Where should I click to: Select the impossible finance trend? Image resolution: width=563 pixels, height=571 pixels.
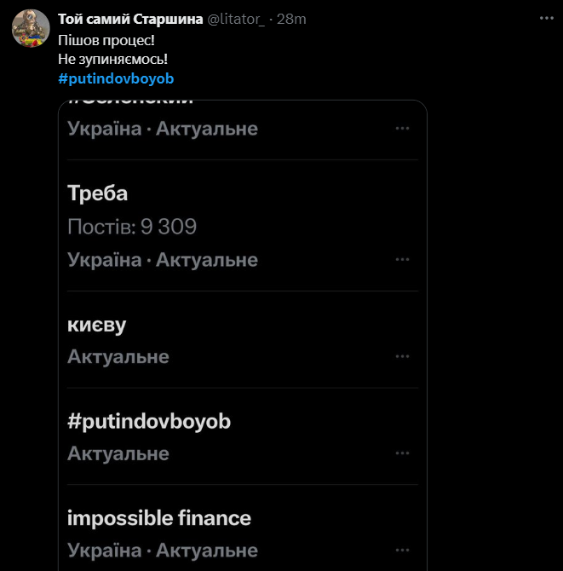[159, 518]
